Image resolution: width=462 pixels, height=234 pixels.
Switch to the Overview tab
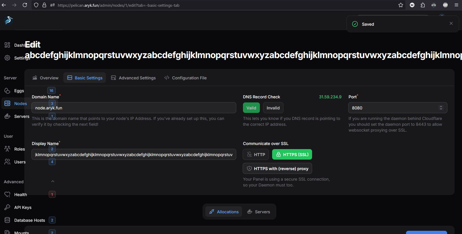tap(45, 78)
